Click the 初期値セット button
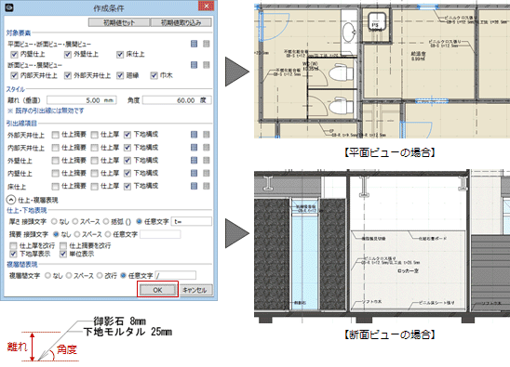The image size is (510, 367). click(x=119, y=22)
